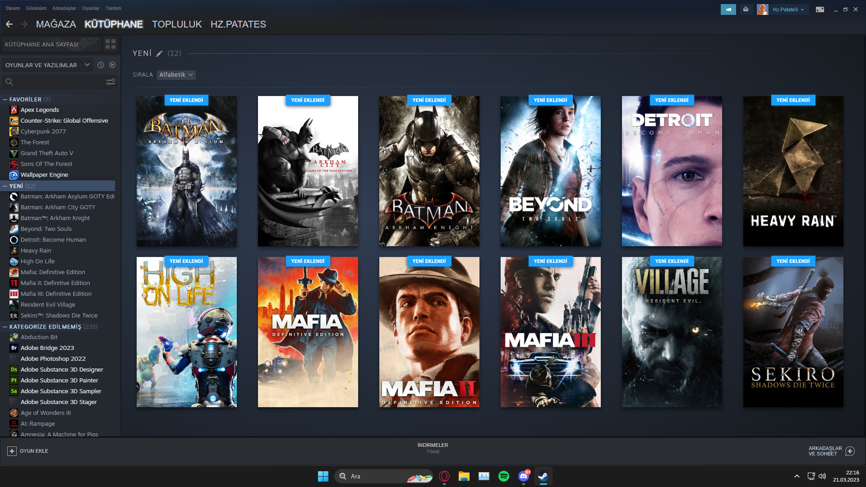Switch library to grid collections view
Image resolution: width=866 pixels, height=487 pixels.
coord(111,44)
